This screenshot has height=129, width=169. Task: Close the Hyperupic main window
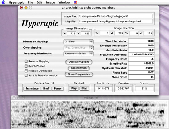pyautogui.click(x=21, y=8)
